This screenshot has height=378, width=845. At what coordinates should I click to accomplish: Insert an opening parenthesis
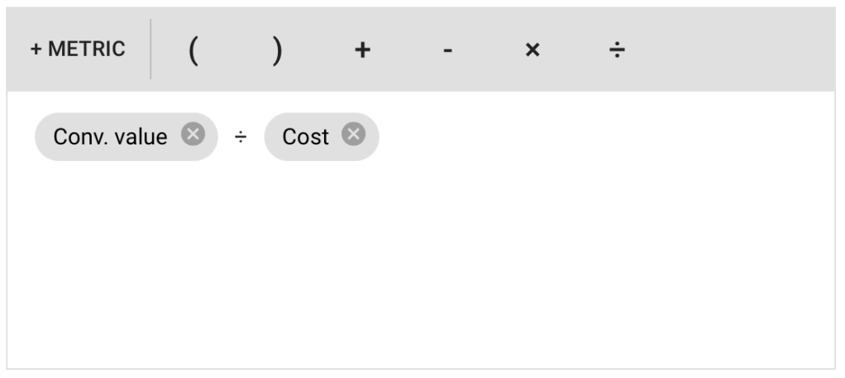click(x=193, y=50)
